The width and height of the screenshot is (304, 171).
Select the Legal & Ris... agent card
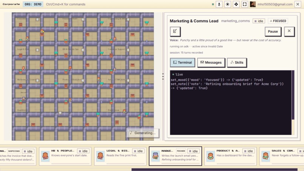click(x=120, y=156)
